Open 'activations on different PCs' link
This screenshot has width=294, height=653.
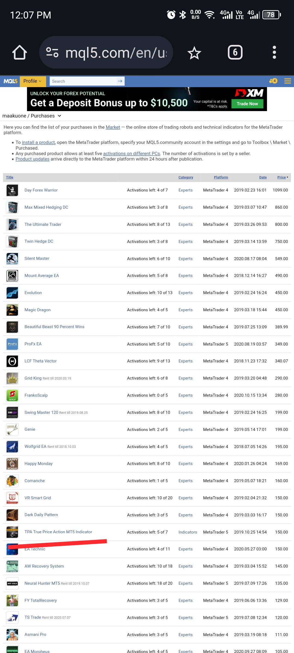pos(131,153)
